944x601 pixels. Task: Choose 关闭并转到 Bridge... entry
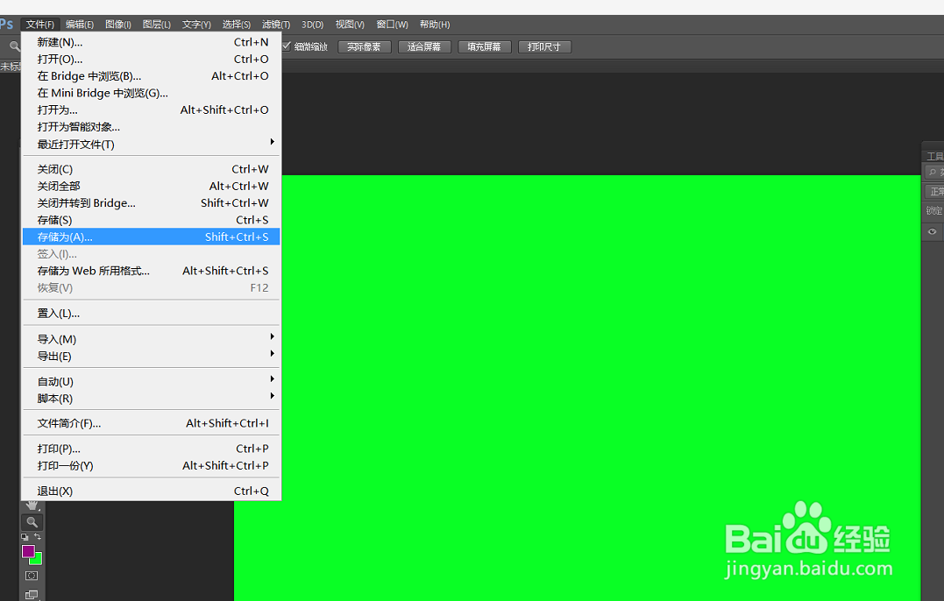click(x=151, y=202)
